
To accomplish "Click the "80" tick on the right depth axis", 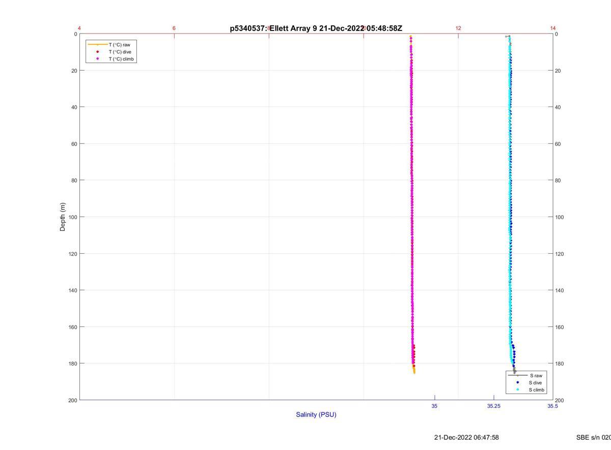I will [558, 181].
